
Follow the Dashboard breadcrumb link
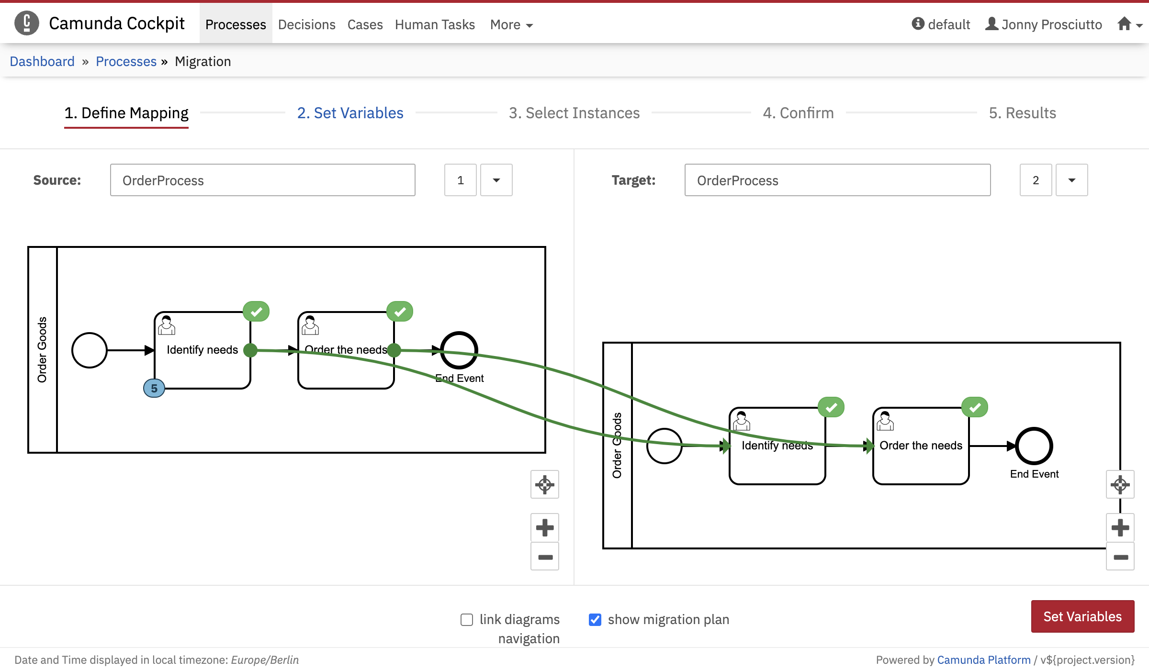click(x=42, y=61)
